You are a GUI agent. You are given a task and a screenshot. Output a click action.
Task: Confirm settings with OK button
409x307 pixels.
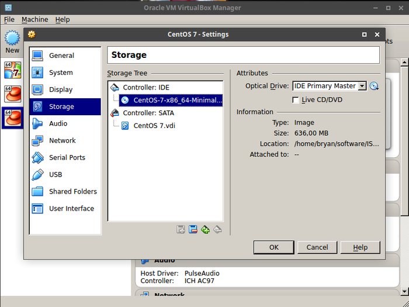[x=274, y=247]
